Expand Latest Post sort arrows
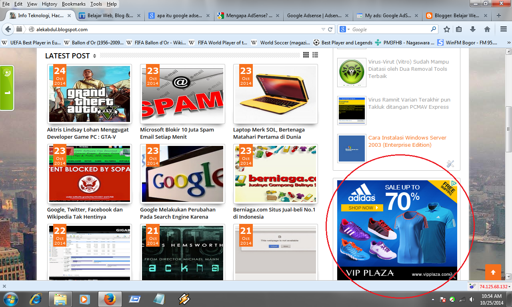 [x=94, y=56]
